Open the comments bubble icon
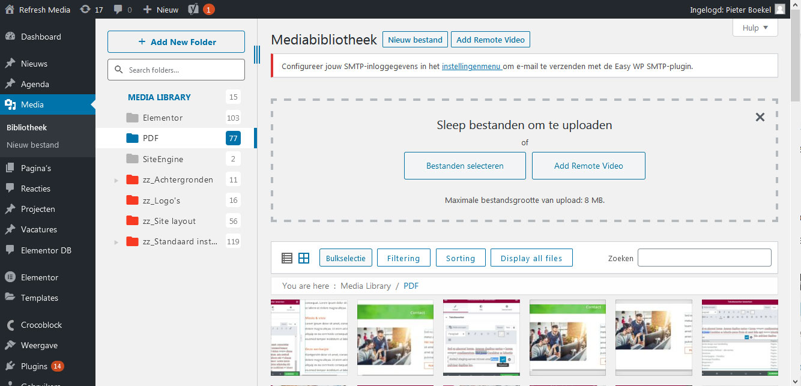Viewport: 801px width, 386px height. point(118,10)
